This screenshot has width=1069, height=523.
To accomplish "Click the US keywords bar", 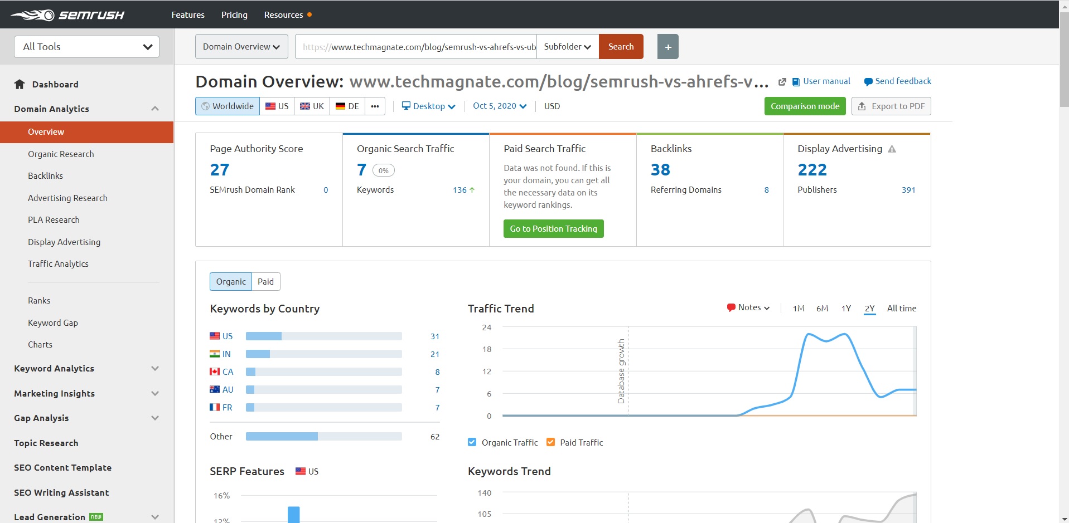I will pos(323,336).
